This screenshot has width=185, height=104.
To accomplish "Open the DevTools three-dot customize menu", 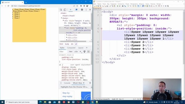I will tap(86, 10).
